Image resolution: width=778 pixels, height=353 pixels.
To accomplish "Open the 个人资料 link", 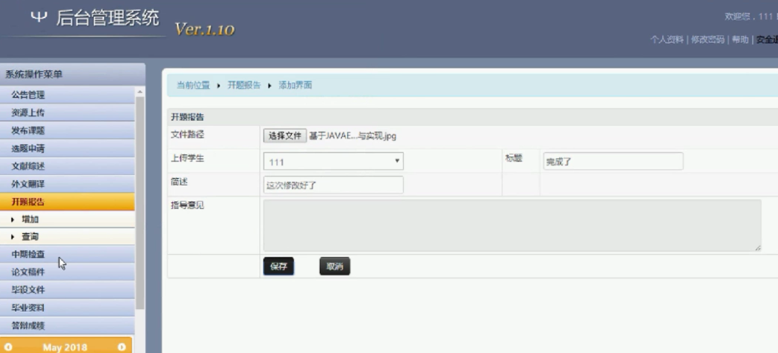I will [666, 40].
